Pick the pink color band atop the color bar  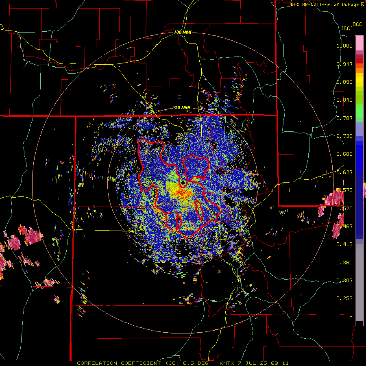pyautogui.click(x=359, y=44)
